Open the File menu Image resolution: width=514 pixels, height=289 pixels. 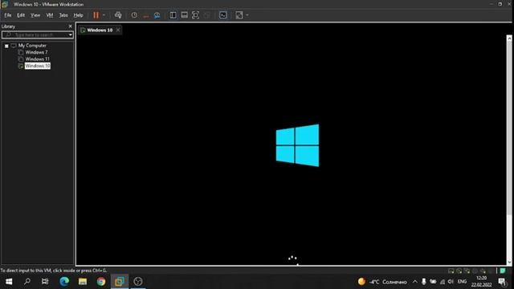[x=8, y=15]
